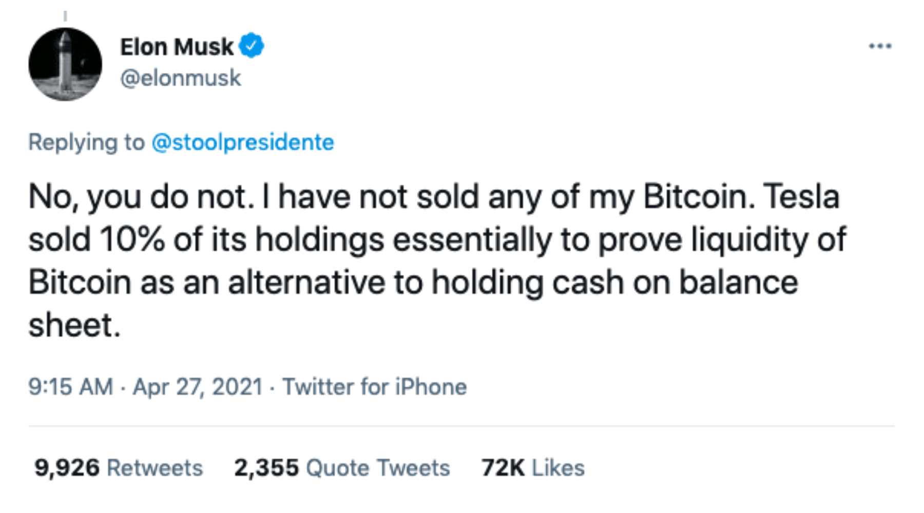
Task: Click "10%" in the tweet text
Action: (x=132, y=240)
